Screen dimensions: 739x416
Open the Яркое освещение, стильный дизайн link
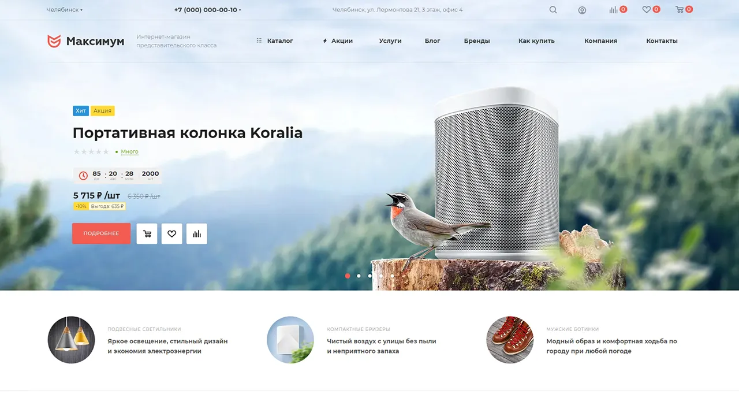click(167, 346)
